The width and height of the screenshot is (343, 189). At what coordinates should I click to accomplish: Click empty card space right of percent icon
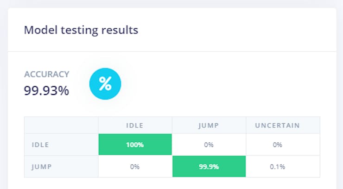(222, 84)
